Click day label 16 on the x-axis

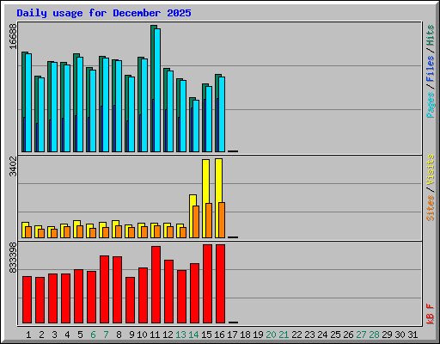pos(219,335)
